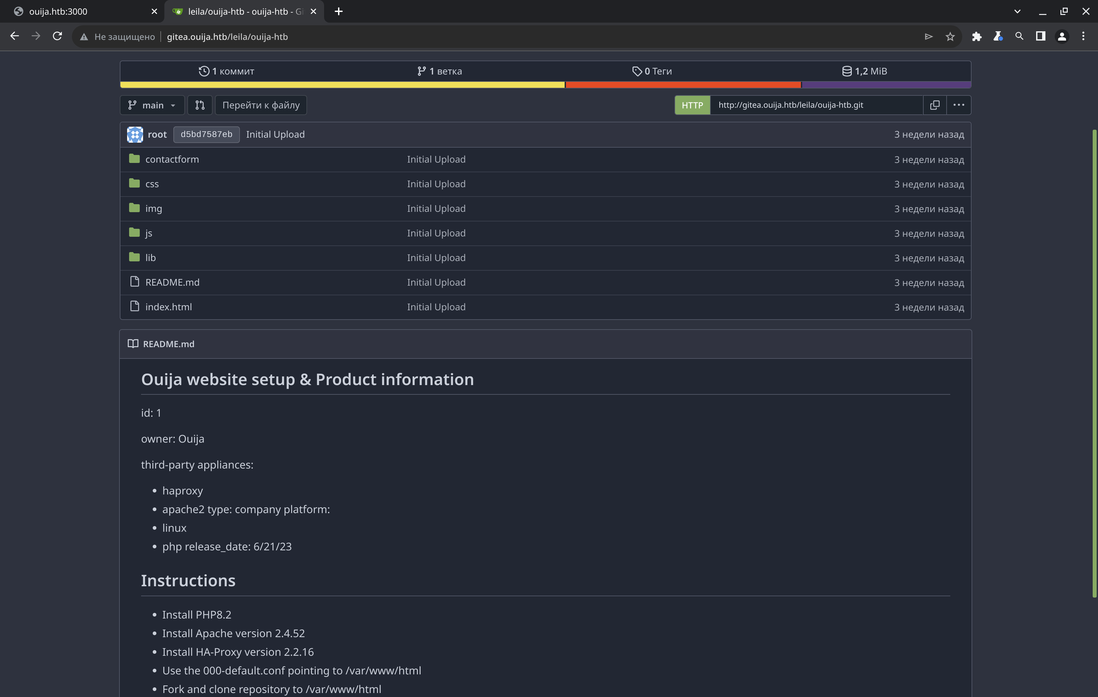Open the js folder

pos(149,233)
